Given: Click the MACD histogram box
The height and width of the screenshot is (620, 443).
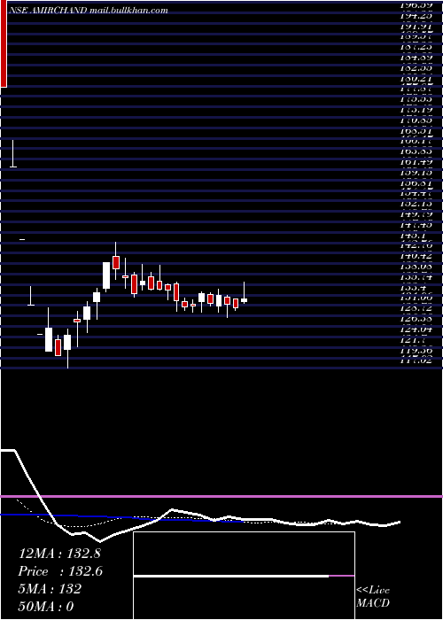Looking at the screenshot, I should pos(244,576).
